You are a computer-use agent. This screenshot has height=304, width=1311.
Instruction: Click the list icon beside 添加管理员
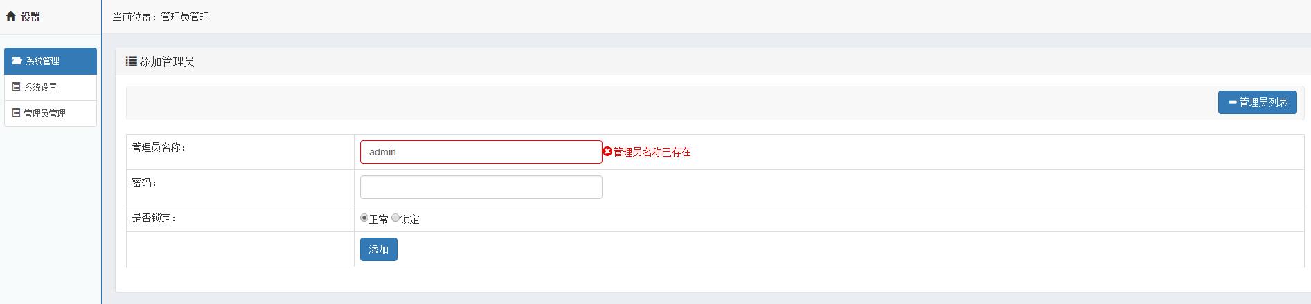pyautogui.click(x=131, y=61)
